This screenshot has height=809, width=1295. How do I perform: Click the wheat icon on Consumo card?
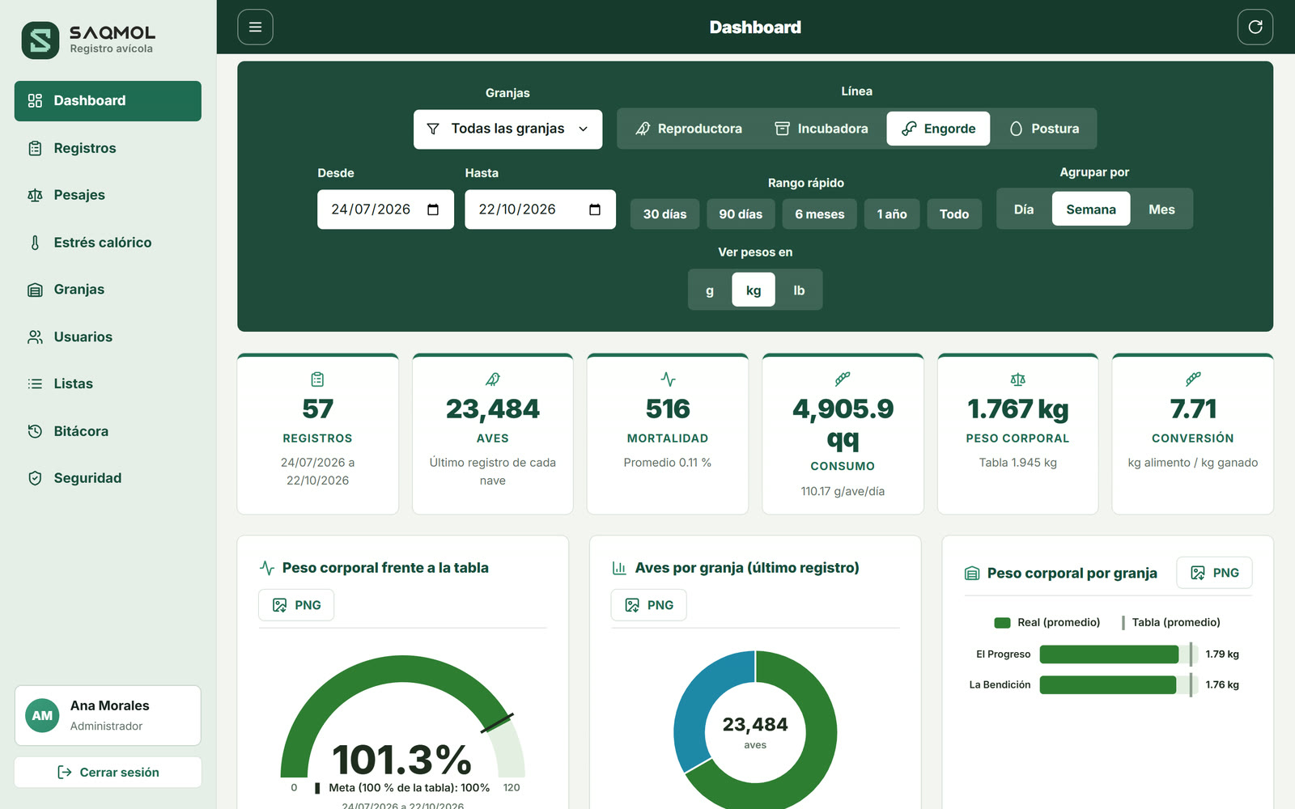tap(843, 379)
